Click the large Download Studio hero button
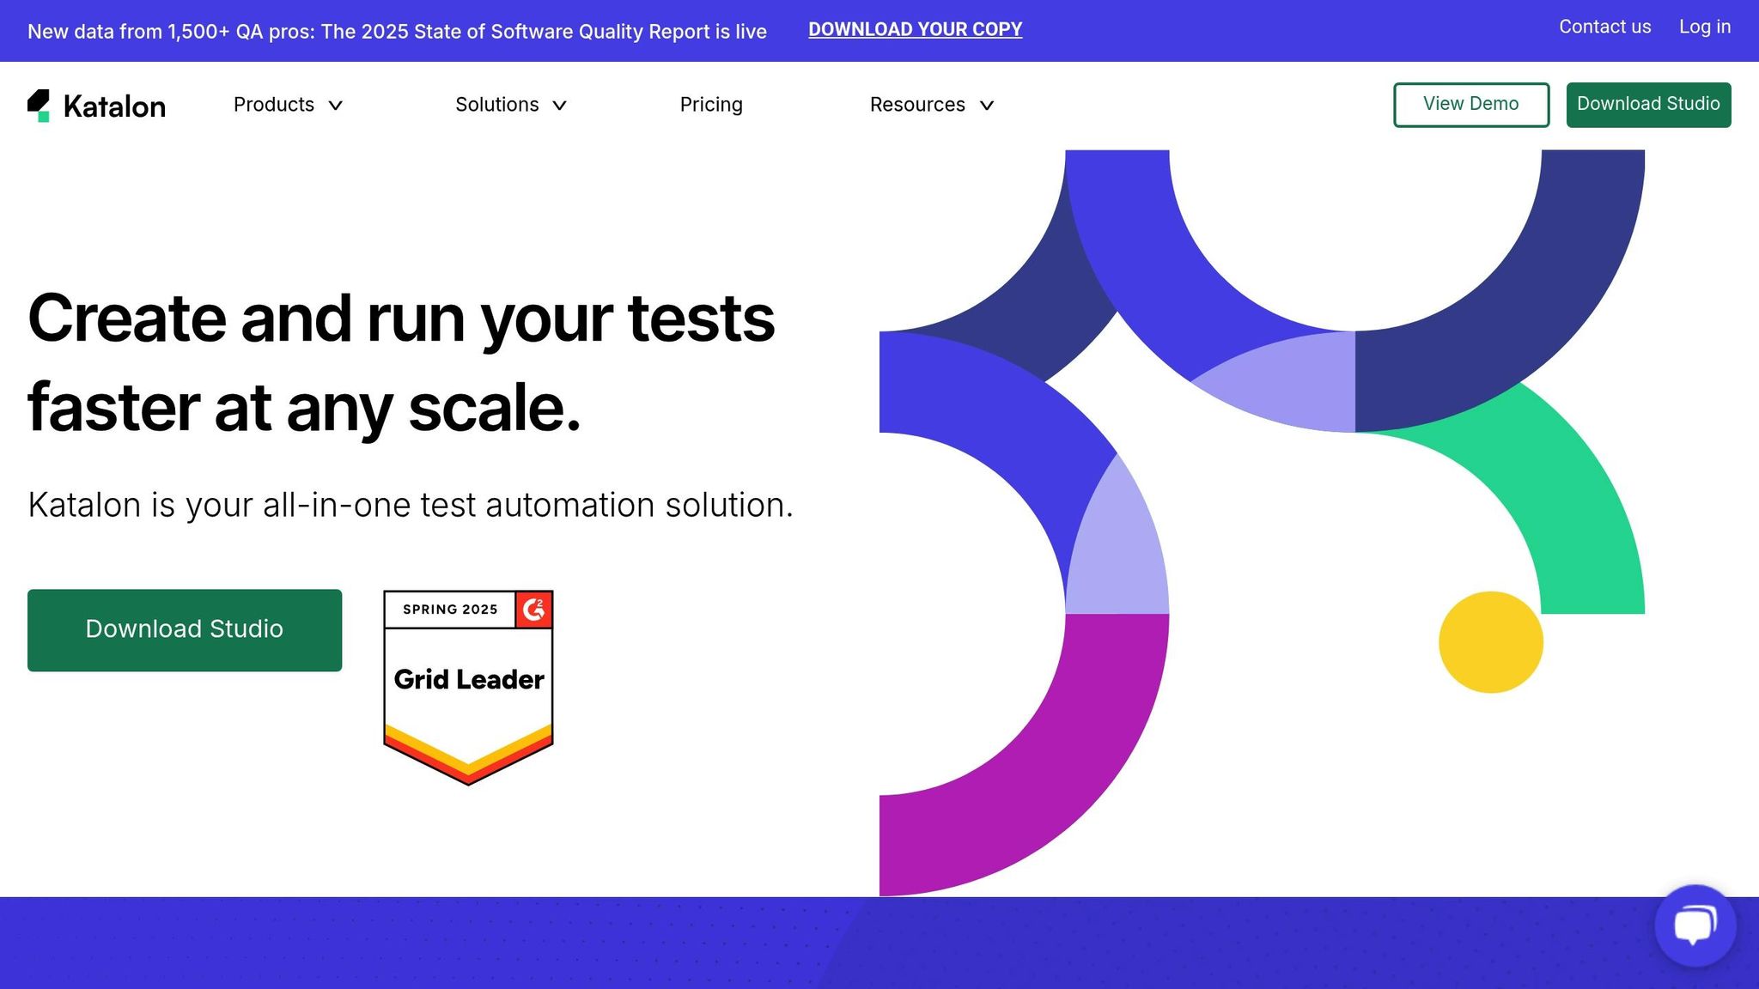 [185, 630]
